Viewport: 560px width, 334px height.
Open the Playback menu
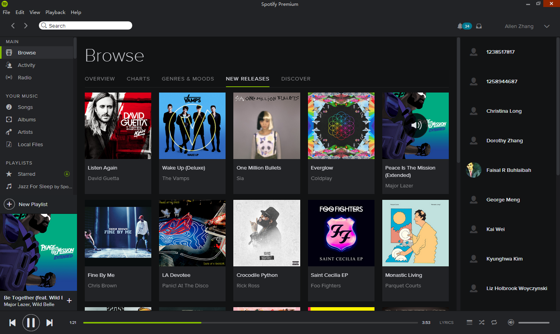tap(55, 12)
